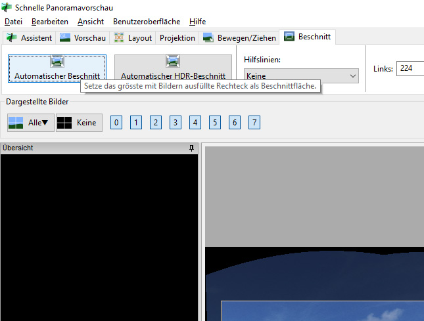The width and height of the screenshot is (424, 321).
Task: Click the black grid icon beside Keine
Action: pos(64,123)
